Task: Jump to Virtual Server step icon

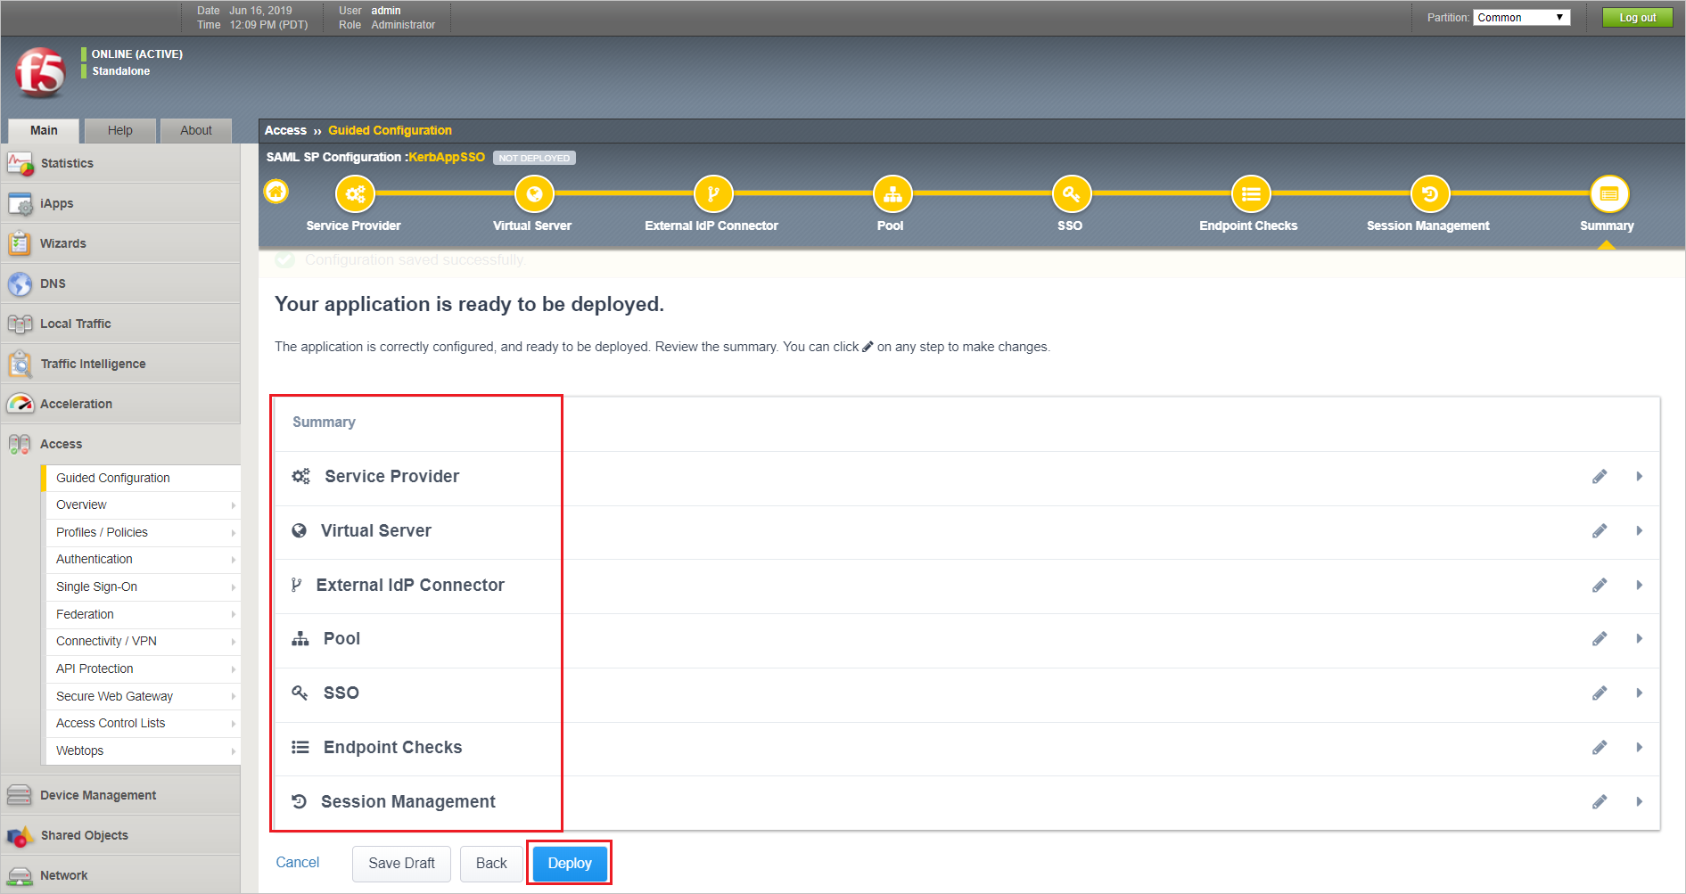Action: click(534, 193)
